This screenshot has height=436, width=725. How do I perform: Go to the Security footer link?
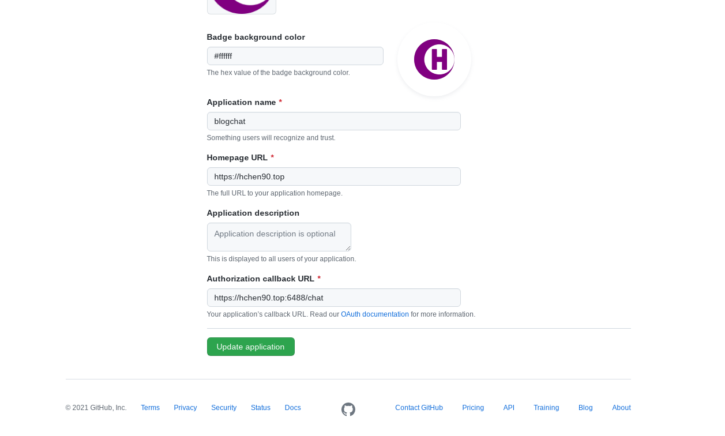coord(224,408)
